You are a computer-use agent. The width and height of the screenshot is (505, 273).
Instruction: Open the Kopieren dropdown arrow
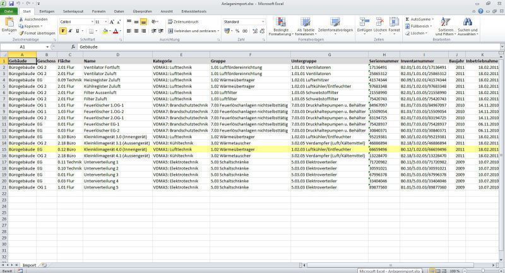[41, 26]
